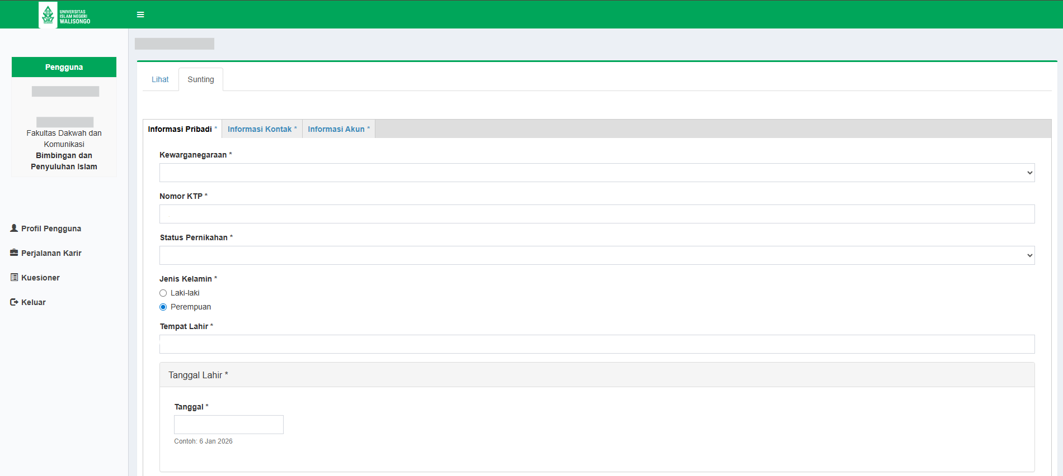Click the Tanggal date input box

pyautogui.click(x=228, y=425)
